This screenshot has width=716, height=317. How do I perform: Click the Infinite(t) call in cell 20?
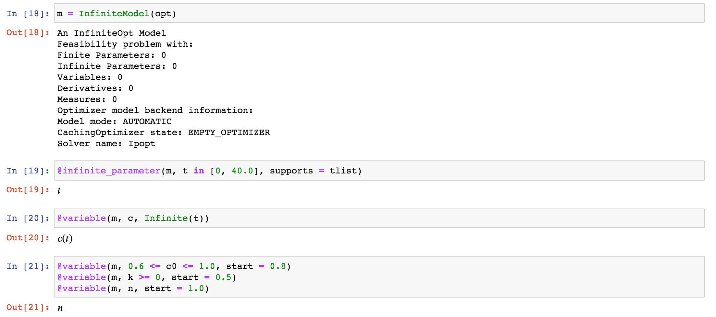coord(174,218)
